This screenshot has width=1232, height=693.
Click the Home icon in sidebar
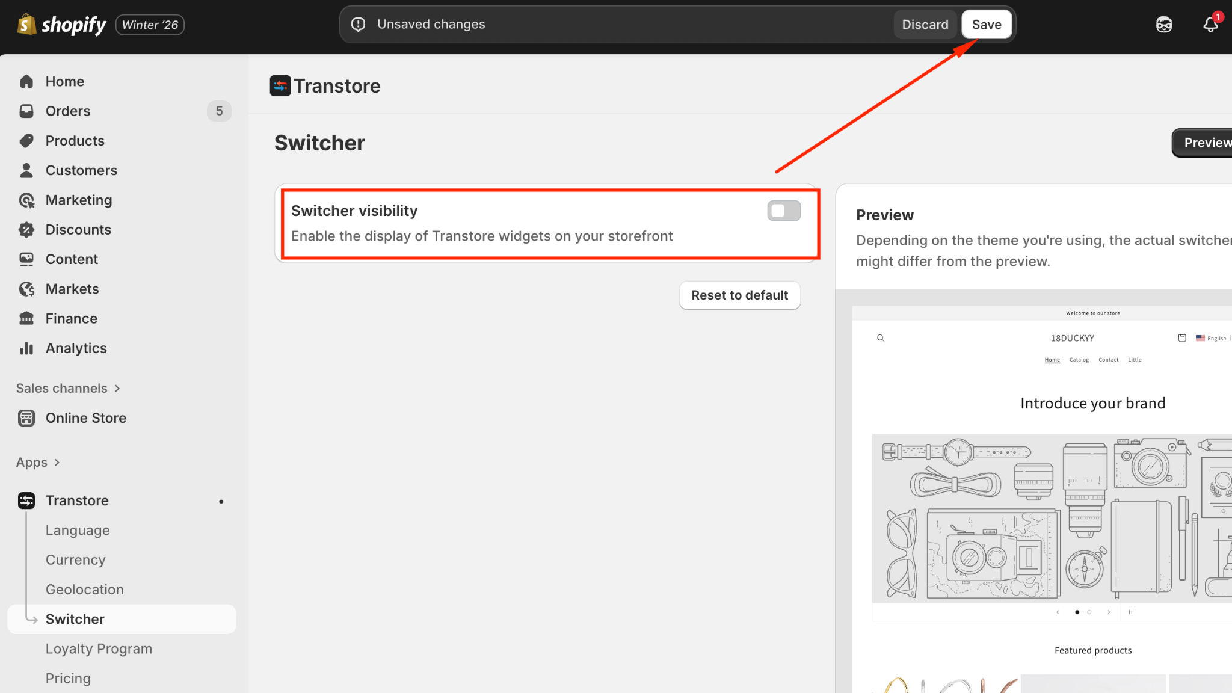tap(26, 81)
